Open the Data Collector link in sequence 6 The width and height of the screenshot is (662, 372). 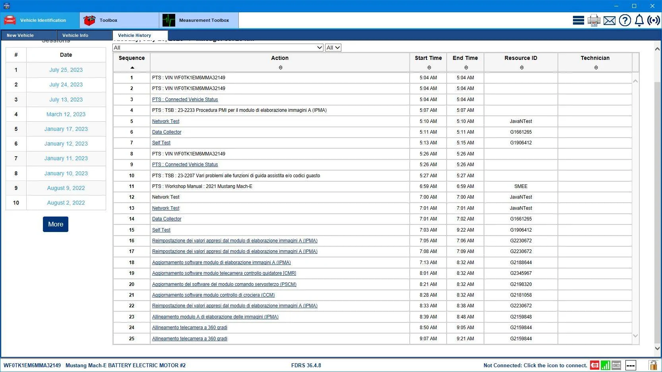pyautogui.click(x=167, y=132)
